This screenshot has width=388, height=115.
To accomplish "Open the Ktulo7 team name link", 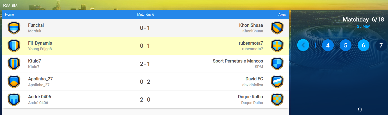I will point(35,61).
